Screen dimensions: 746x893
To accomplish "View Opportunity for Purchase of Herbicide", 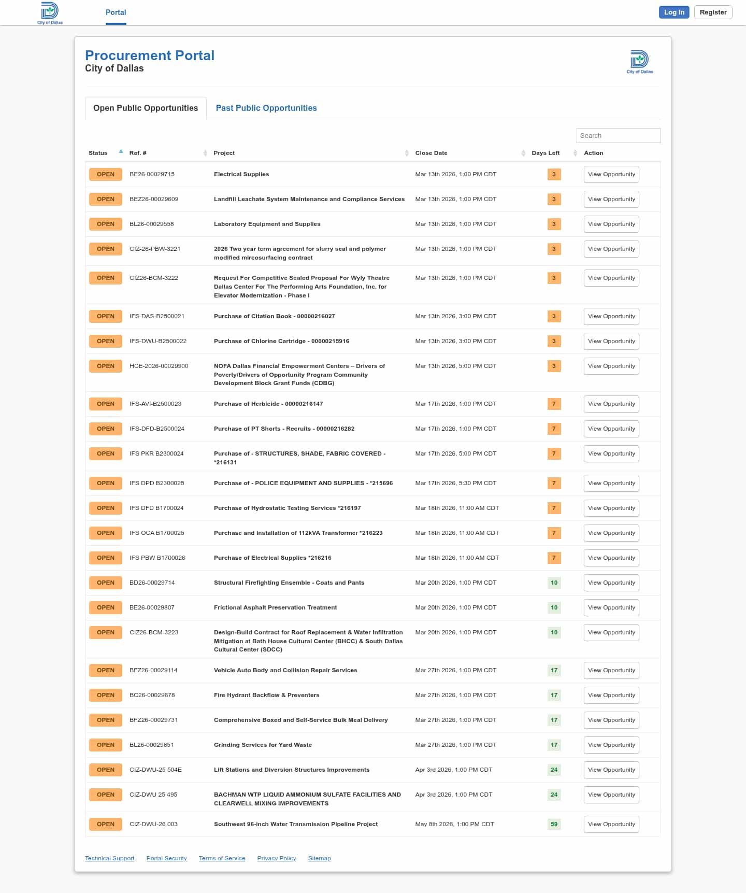I will pyautogui.click(x=611, y=404).
